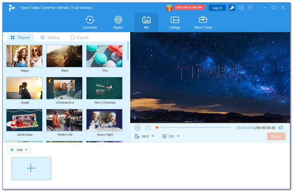Click the gift box discount icon
This screenshot has height=192, width=293.
pyautogui.click(x=169, y=8)
